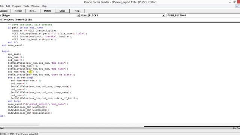Minimize the Oracle Forms Builder window

coord(229,2)
